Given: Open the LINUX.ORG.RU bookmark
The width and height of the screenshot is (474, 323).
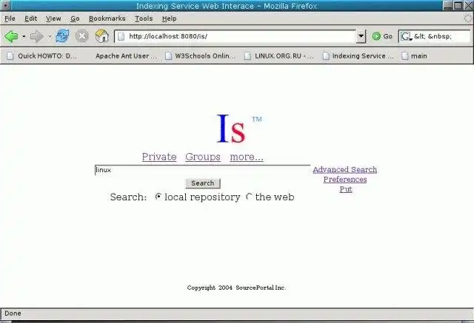Looking at the screenshot, I should [x=279, y=55].
